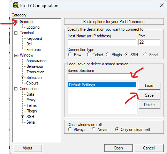This screenshot has width=167, height=154.
Task: Select Raw connection type
Action: pyautogui.click(x=70, y=54)
